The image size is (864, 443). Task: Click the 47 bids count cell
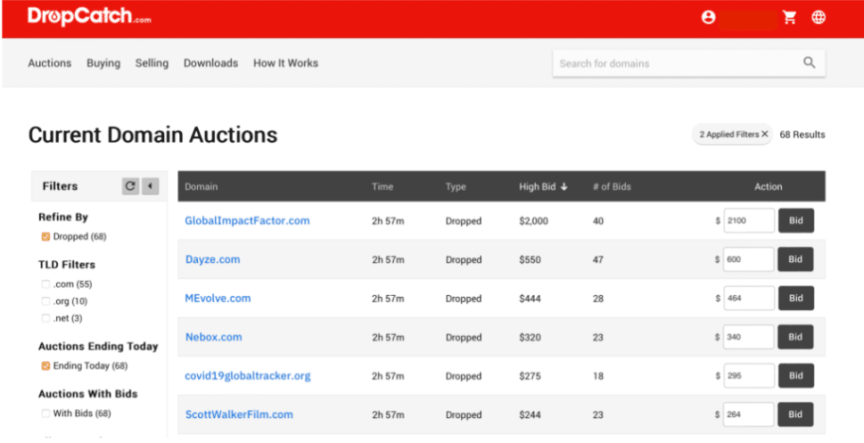click(x=598, y=259)
